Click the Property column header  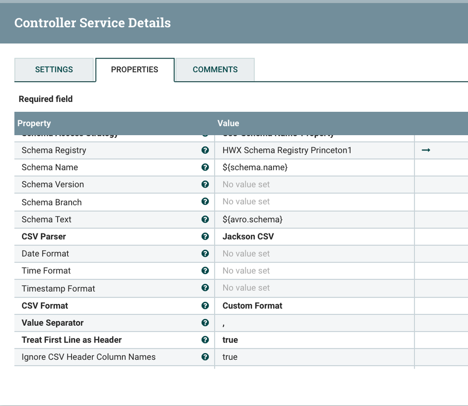34,123
